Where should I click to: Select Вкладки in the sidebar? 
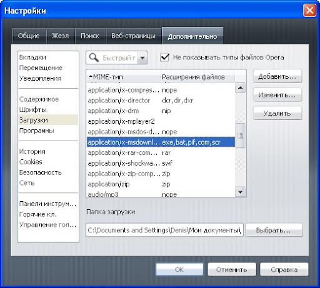click(48, 57)
